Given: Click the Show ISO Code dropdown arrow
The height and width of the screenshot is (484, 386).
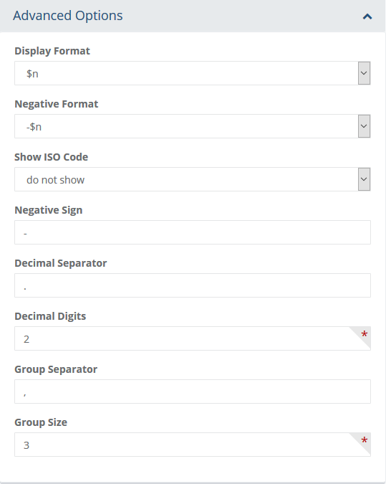Looking at the screenshot, I should [364, 179].
